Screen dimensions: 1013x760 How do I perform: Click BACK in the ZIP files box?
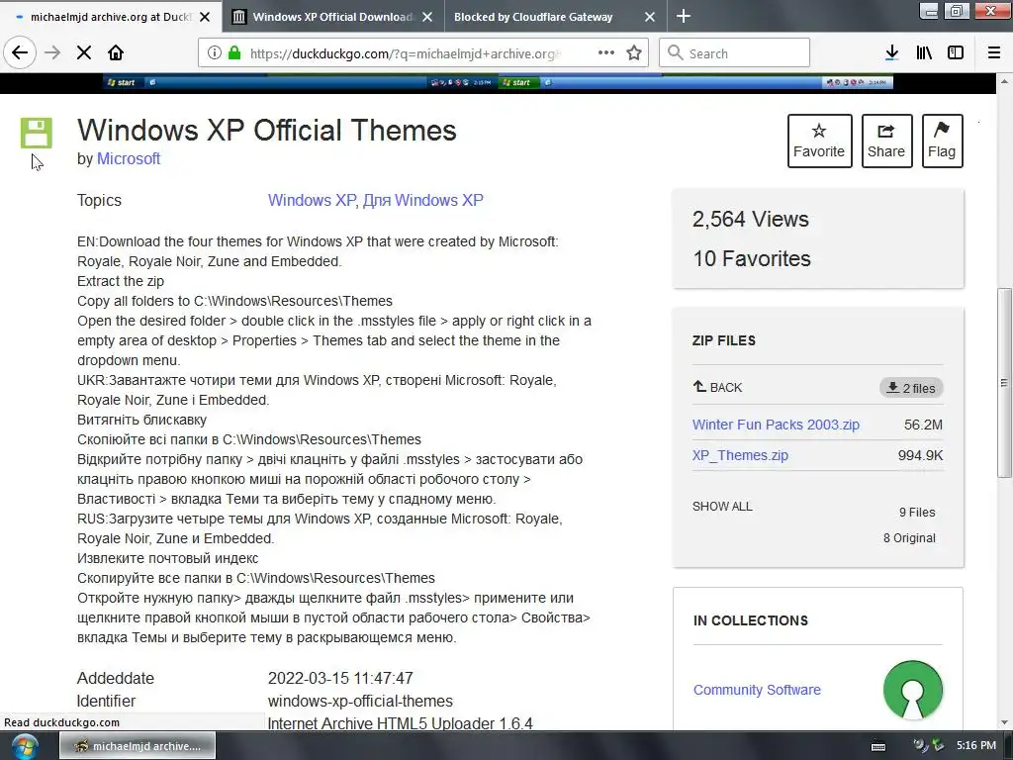(x=717, y=387)
